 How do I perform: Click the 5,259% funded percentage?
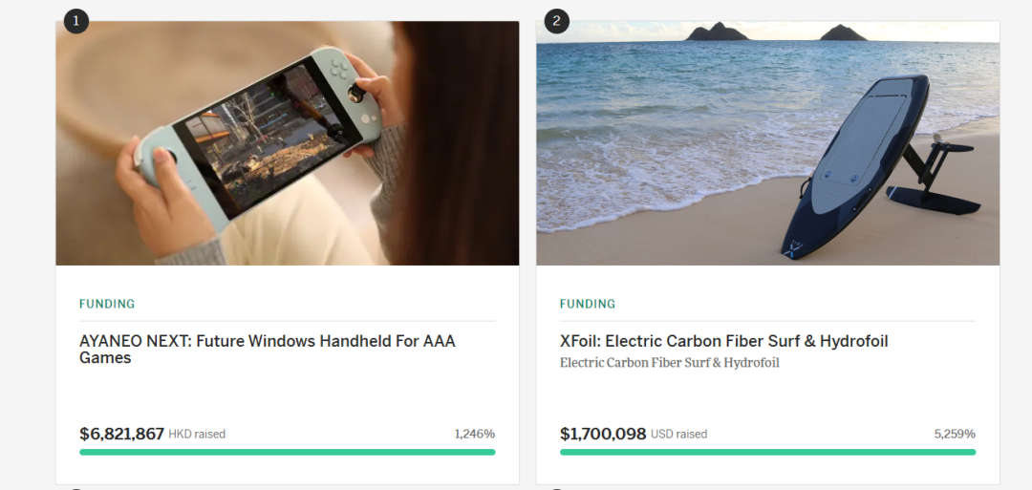[955, 434]
